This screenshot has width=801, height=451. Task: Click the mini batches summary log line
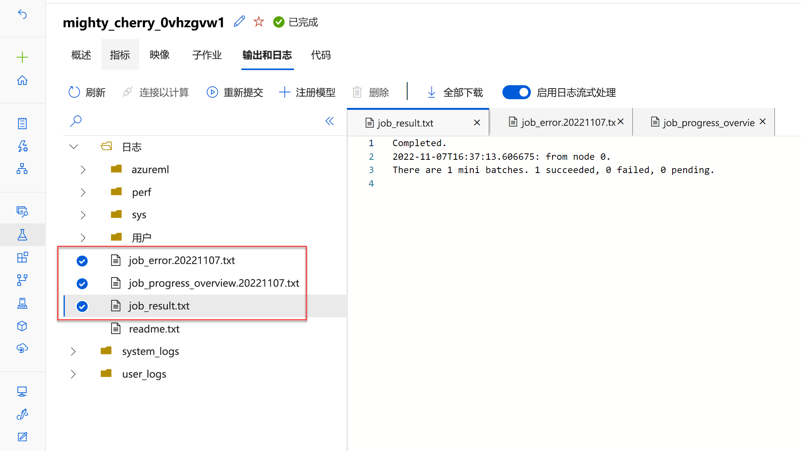tap(553, 170)
